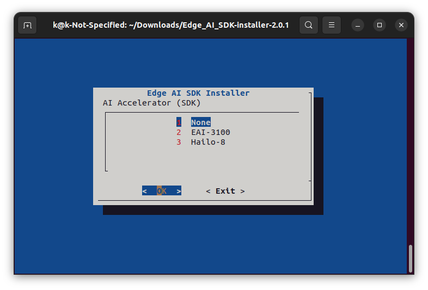Confirm with the OK button

coord(162,190)
